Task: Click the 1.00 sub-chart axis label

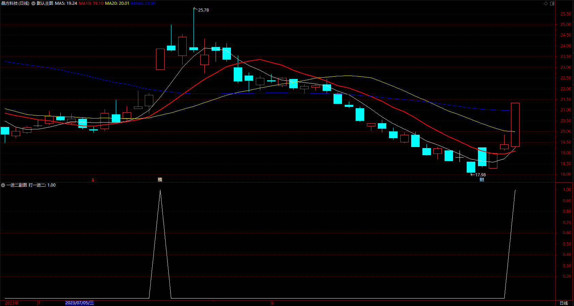Action: pos(567,190)
